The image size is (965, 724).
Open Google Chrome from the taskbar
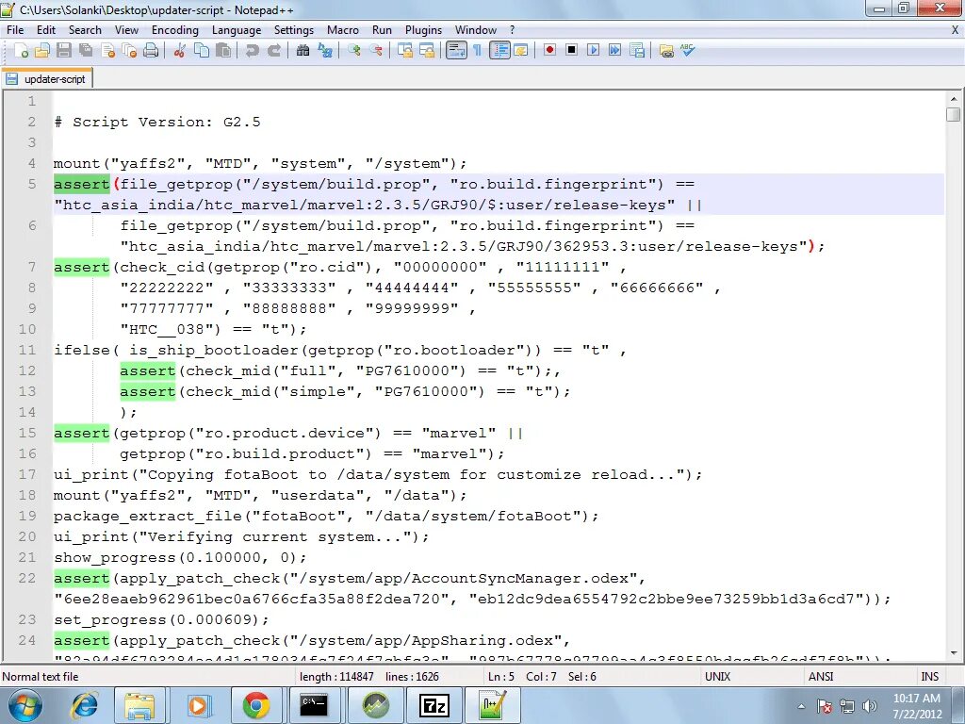[x=256, y=705]
